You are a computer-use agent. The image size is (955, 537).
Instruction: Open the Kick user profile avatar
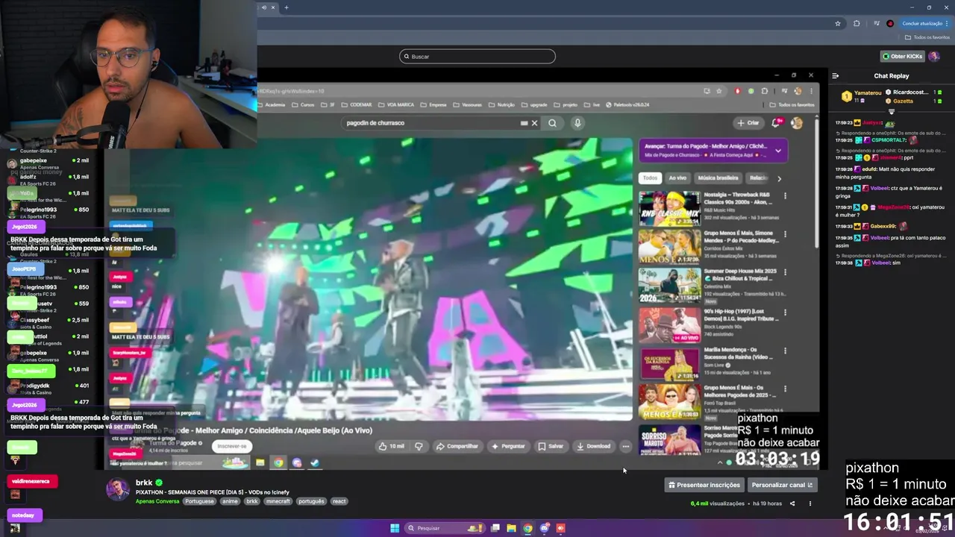934,56
